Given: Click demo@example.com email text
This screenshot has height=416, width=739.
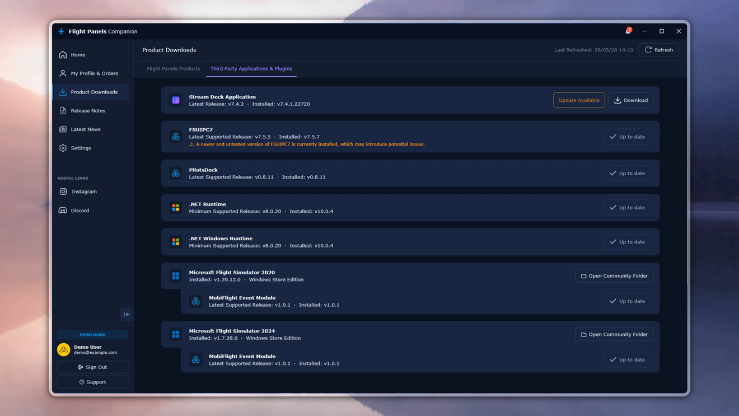Looking at the screenshot, I should 95,353.
